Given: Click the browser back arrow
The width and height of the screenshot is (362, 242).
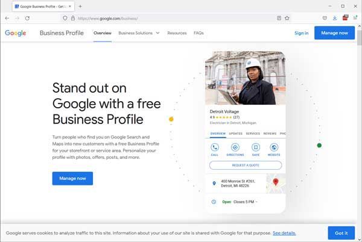Looking at the screenshot, I should [7, 18].
